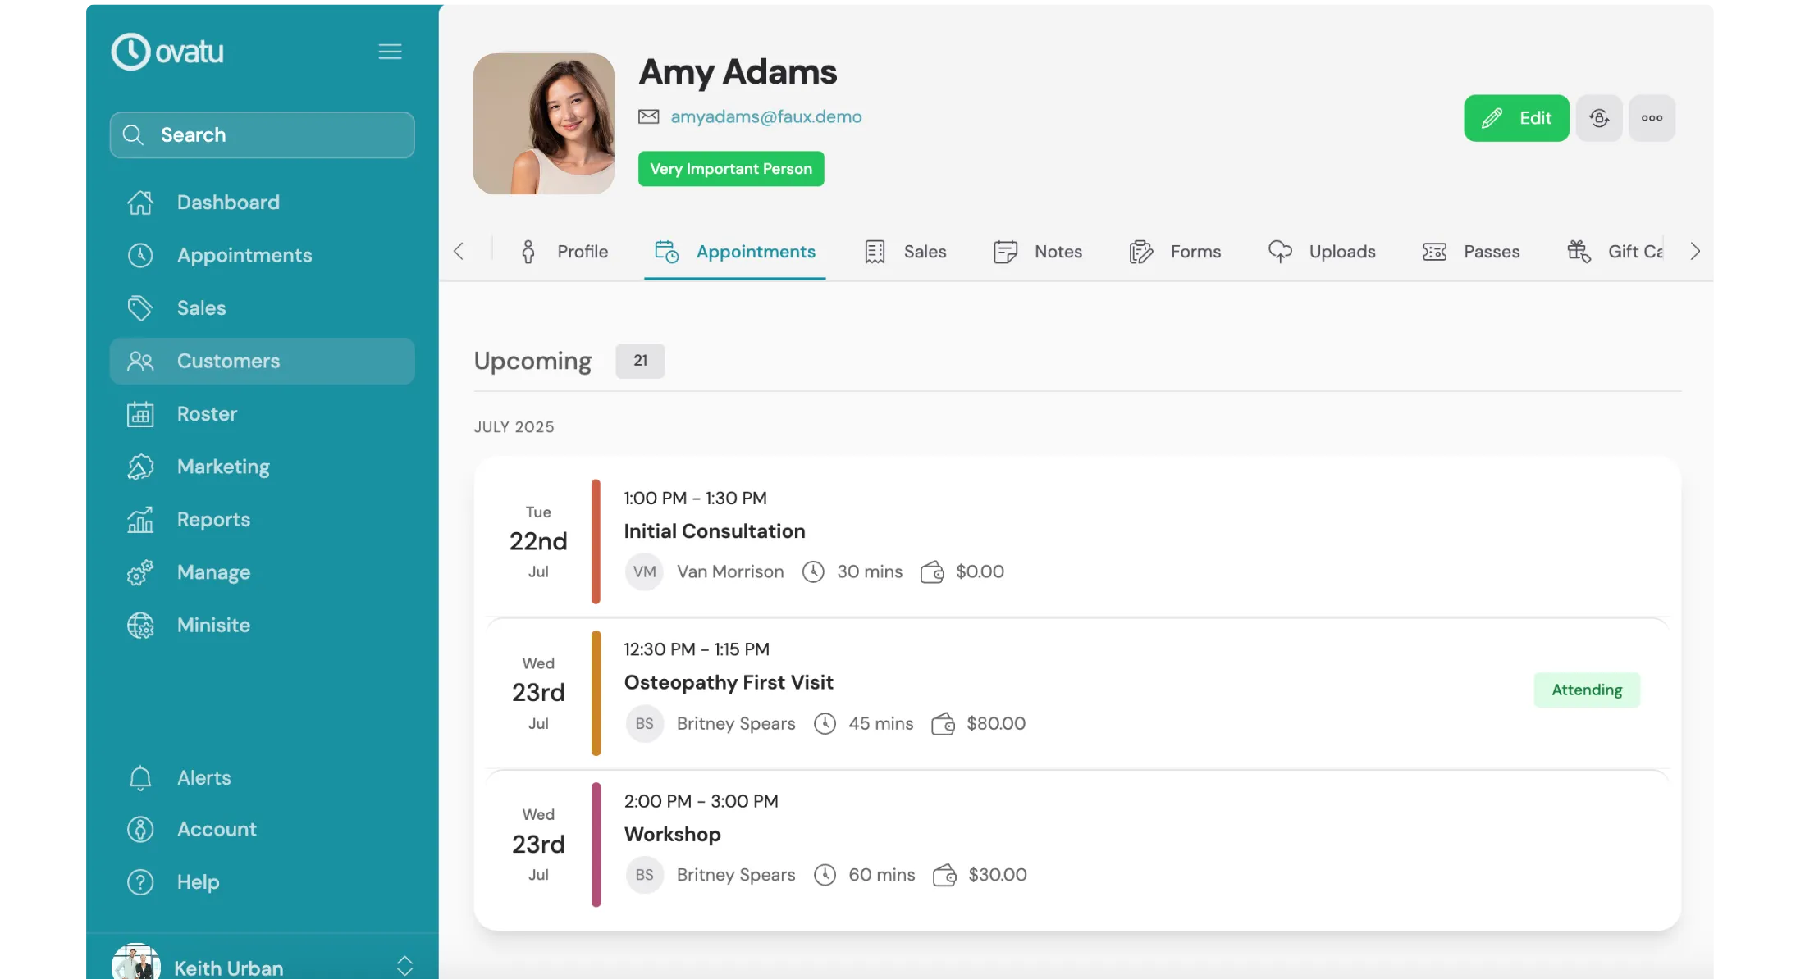Open the more options ellipsis menu
Viewport: 1805px width, 979px height.
(x=1651, y=117)
